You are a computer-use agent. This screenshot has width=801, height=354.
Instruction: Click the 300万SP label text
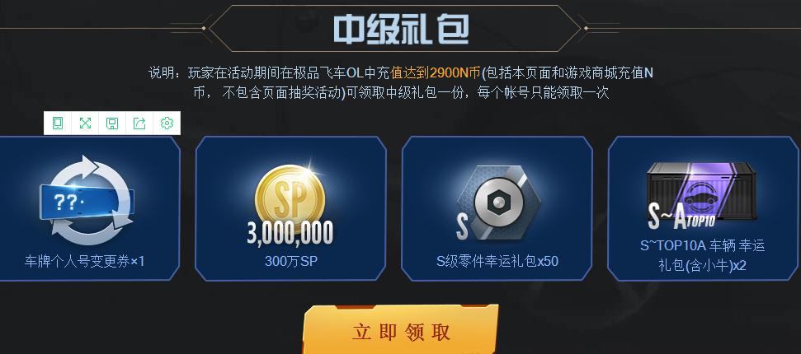pos(290,261)
